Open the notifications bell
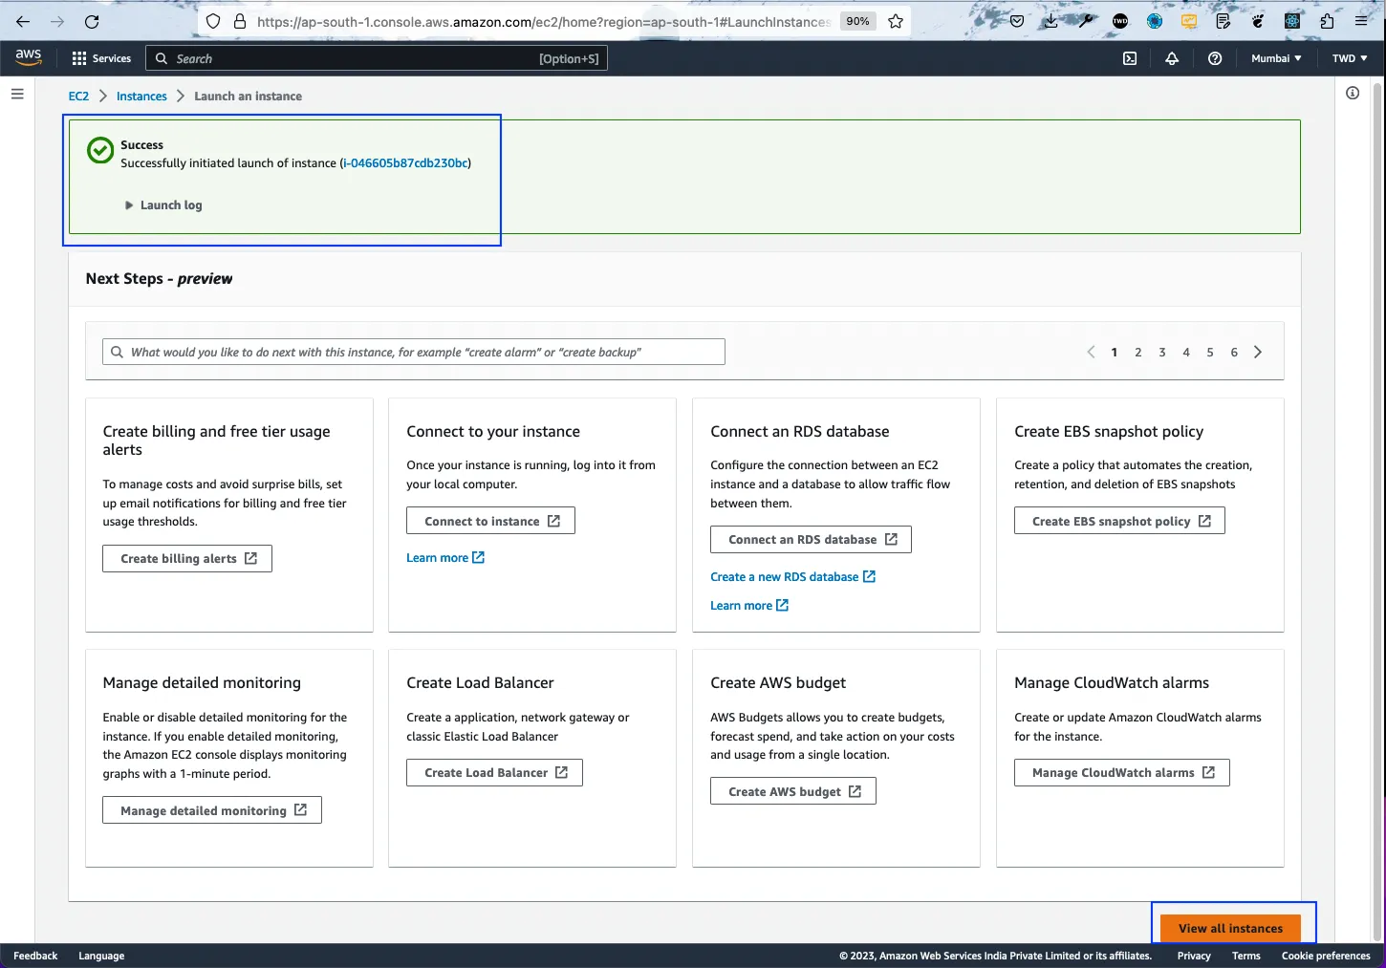 coord(1172,58)
